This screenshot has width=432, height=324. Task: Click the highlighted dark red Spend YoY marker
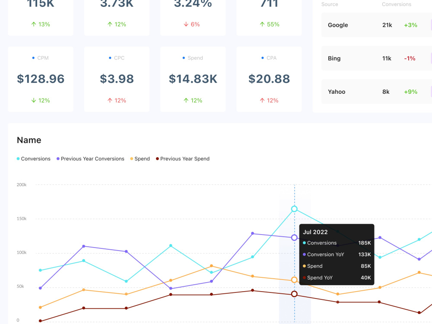294,294
